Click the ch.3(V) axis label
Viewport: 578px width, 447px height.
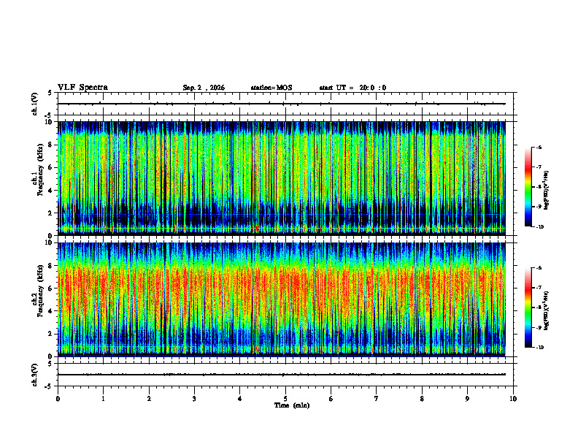click(x=35, y=375)
